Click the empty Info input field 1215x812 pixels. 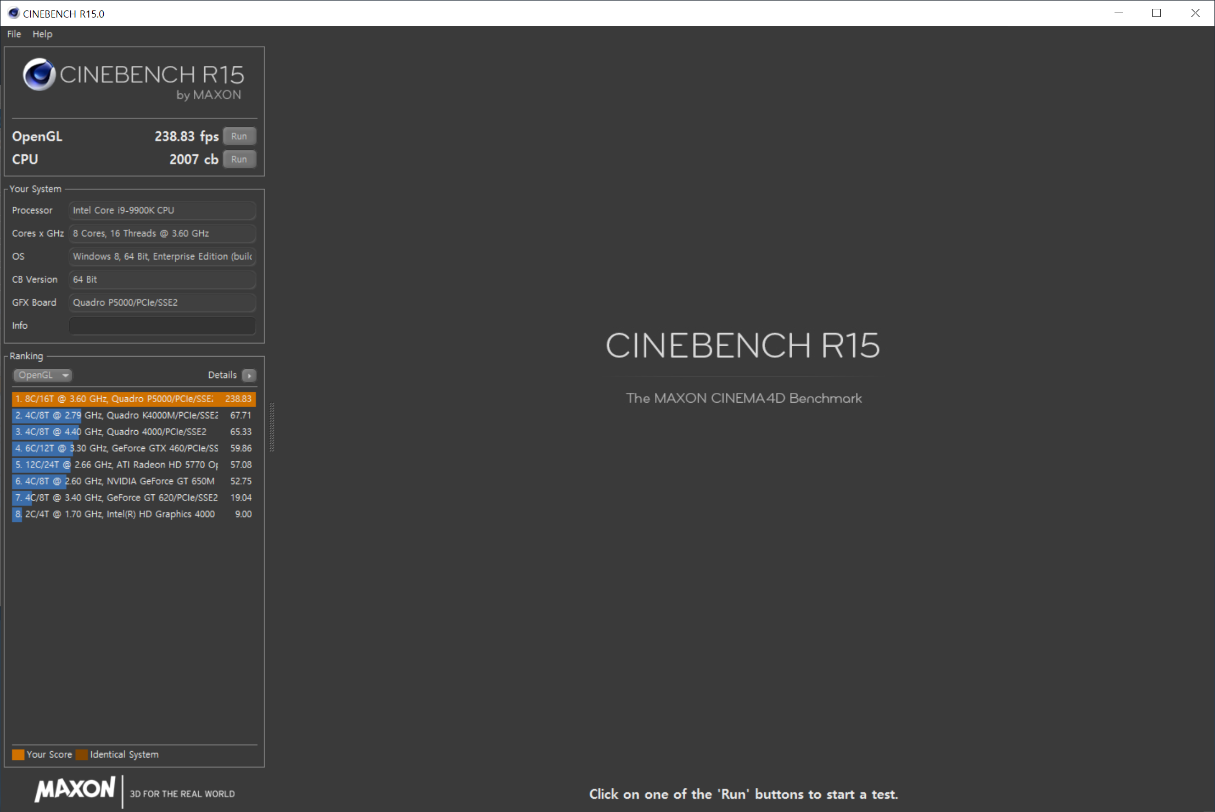pos(162,325)
